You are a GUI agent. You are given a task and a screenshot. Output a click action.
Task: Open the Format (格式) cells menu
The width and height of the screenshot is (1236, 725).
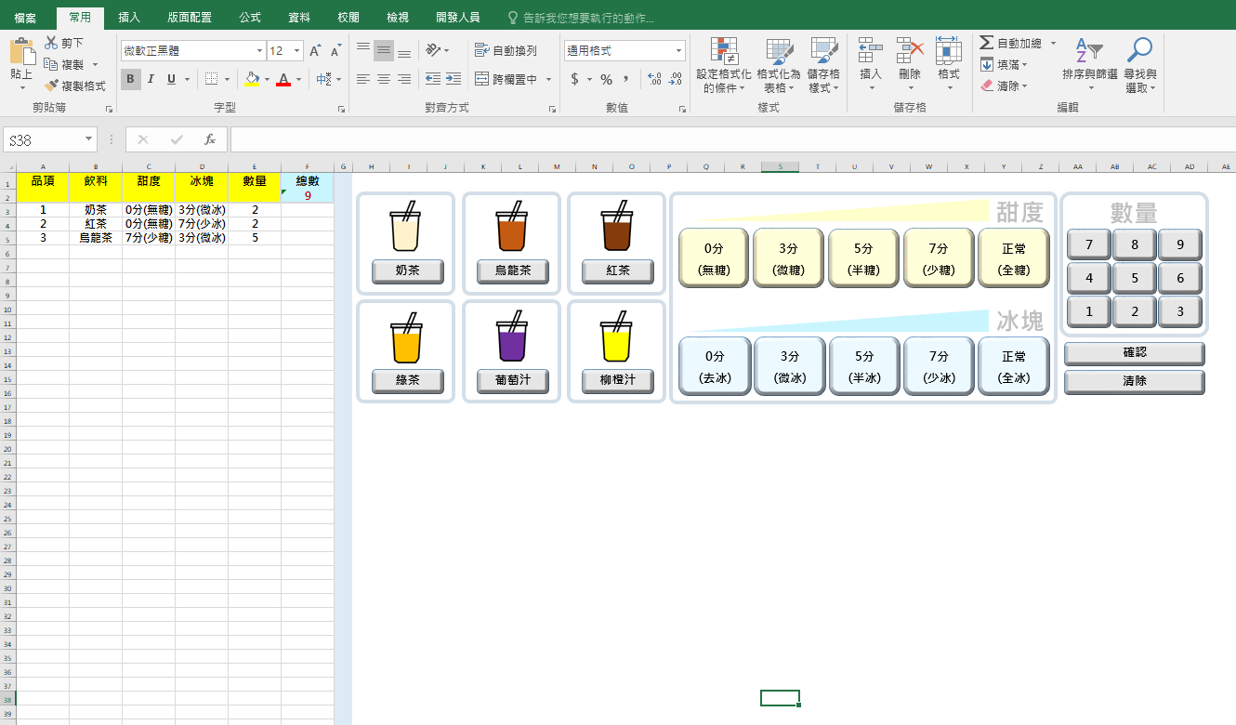click(x=949, y=64)
